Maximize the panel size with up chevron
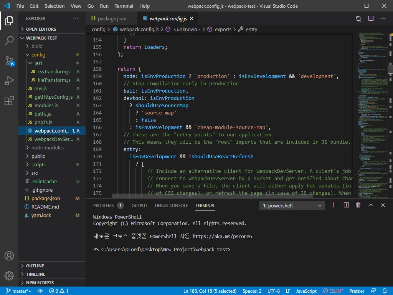The height and width of the screenshot is (295, 393). pos(371,205)
